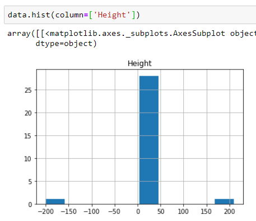Click the tall center histogram bar
This screenshot has width=256, height=221.
[149, 140]
